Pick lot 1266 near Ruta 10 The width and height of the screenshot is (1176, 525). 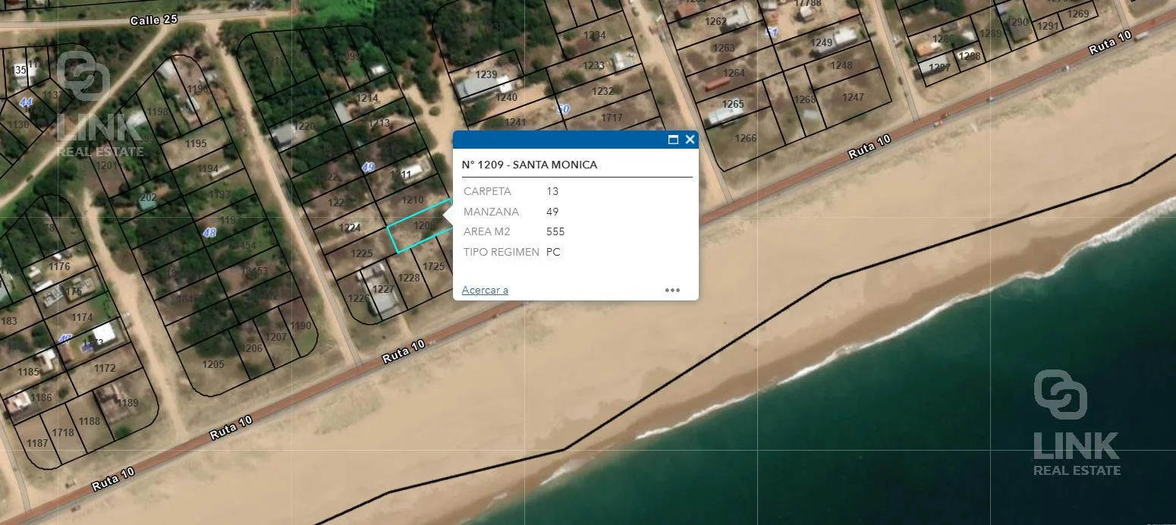coord(746,138)
